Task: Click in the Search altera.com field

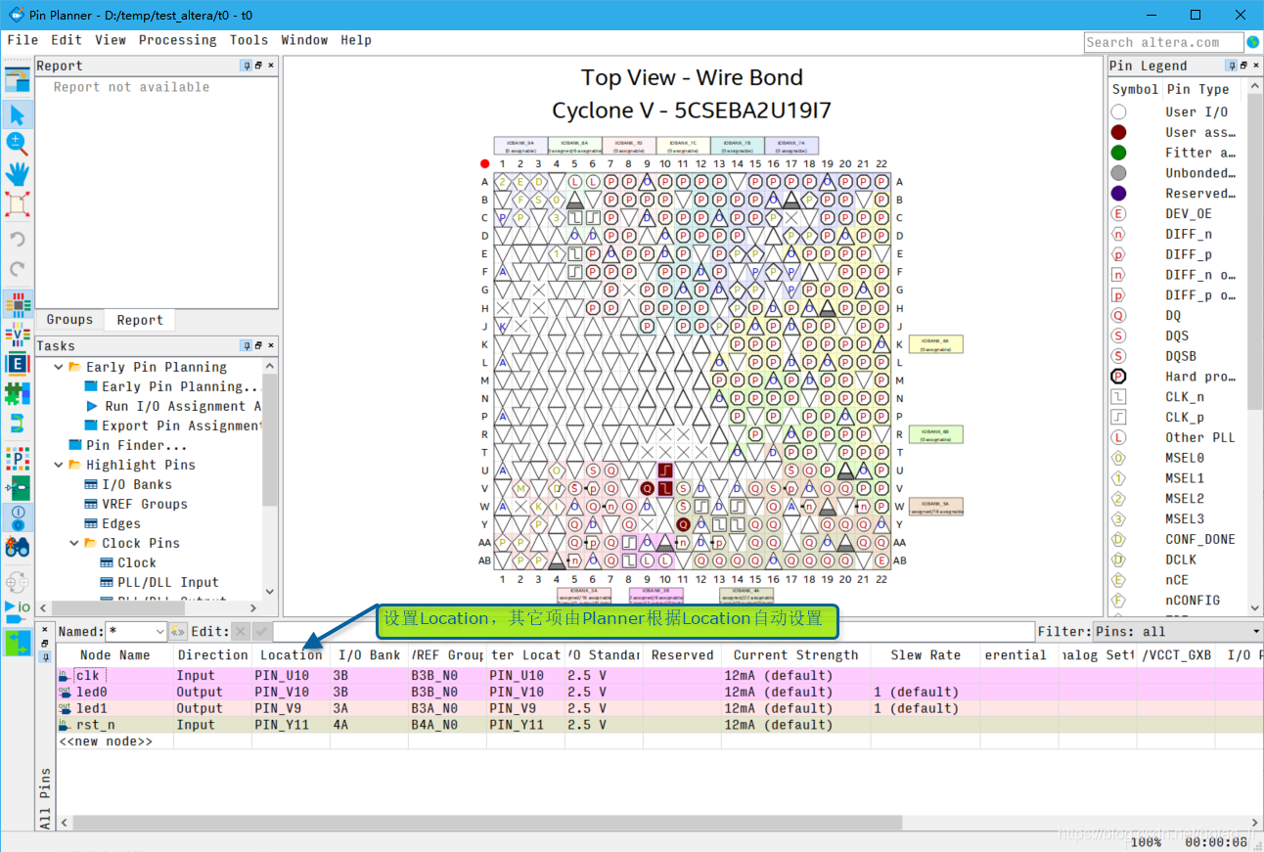Action: [x=1163, y=42]
